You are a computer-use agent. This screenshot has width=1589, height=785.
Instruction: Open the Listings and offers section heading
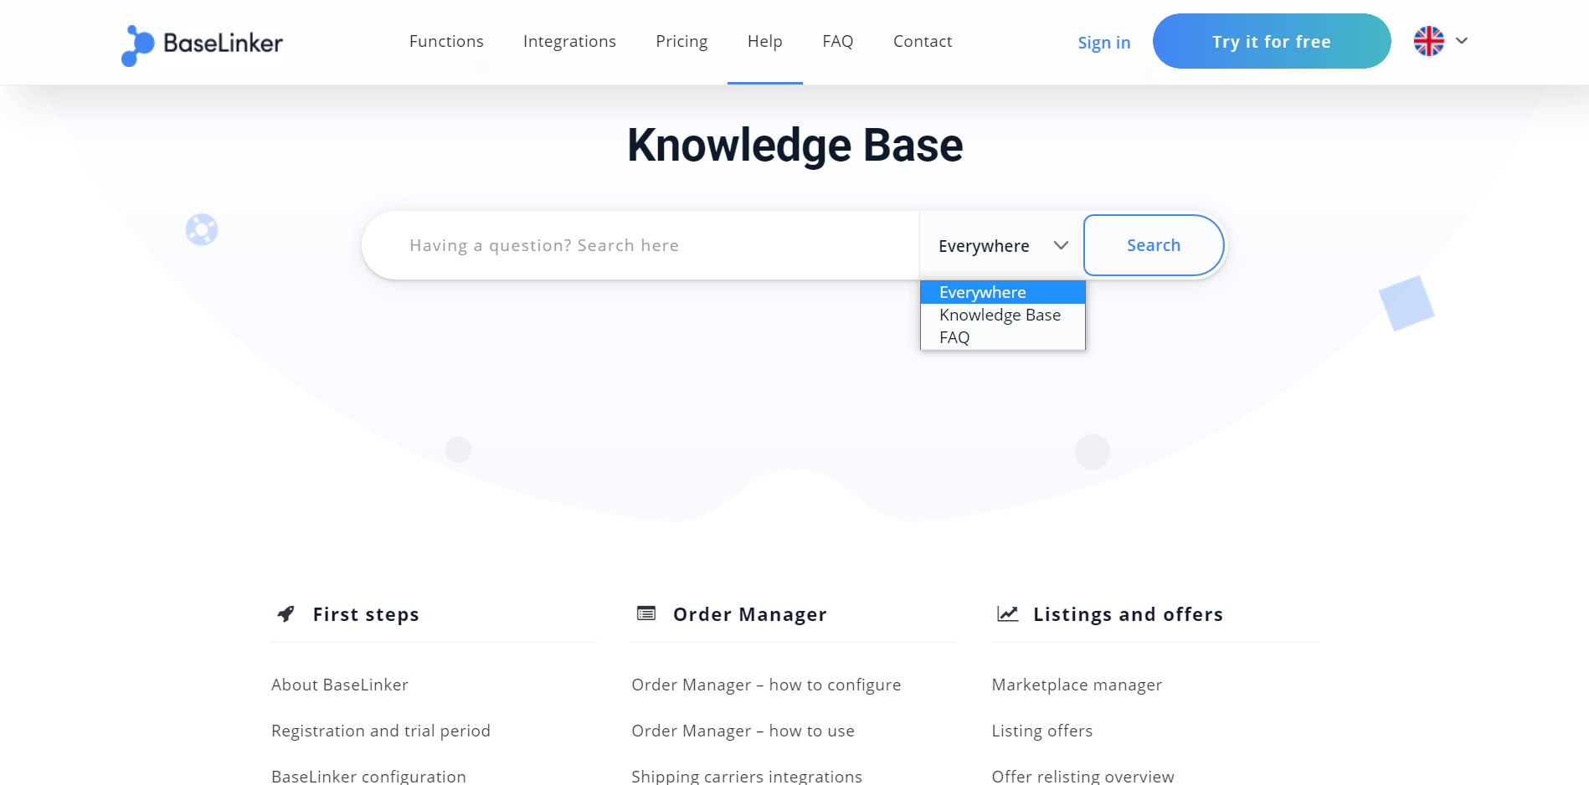pos(1128,614)
